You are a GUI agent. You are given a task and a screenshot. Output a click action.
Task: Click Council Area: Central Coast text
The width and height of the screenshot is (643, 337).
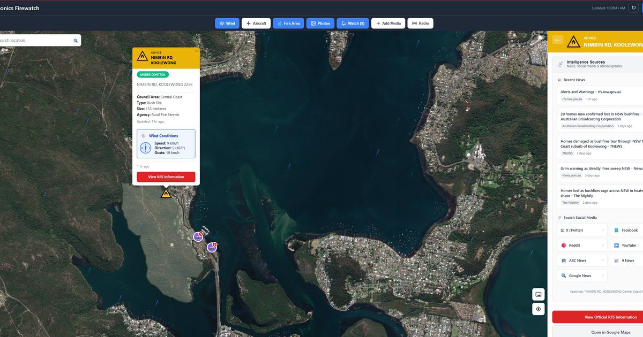pos(159,97)
